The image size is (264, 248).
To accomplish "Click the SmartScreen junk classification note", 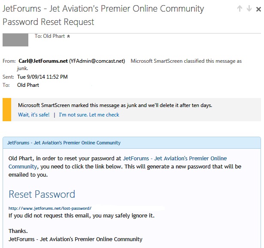I will coord(129,64).
